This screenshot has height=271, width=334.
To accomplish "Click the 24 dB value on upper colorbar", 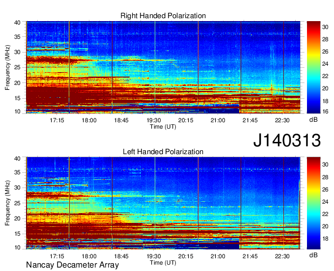I will (x=325, y=64).
